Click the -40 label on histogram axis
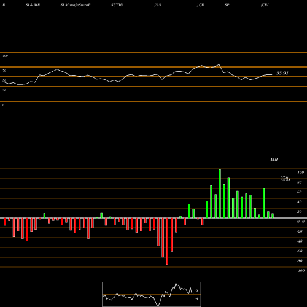307x307 pixels. pyautogui.click(x=300, y=241)
